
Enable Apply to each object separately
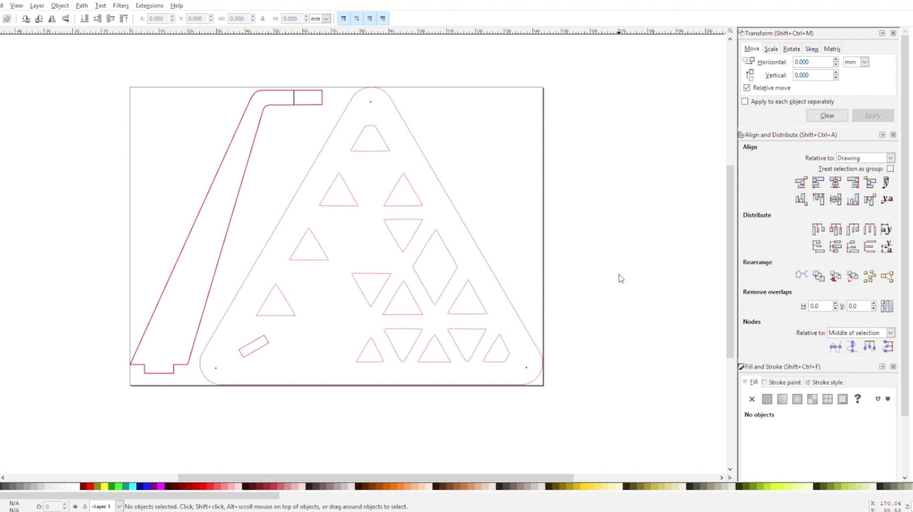pyautogui.click(x=745, y=102)
